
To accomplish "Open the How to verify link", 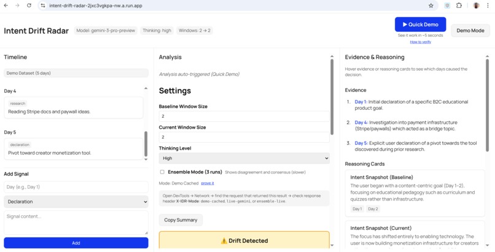I will (420, 42).
